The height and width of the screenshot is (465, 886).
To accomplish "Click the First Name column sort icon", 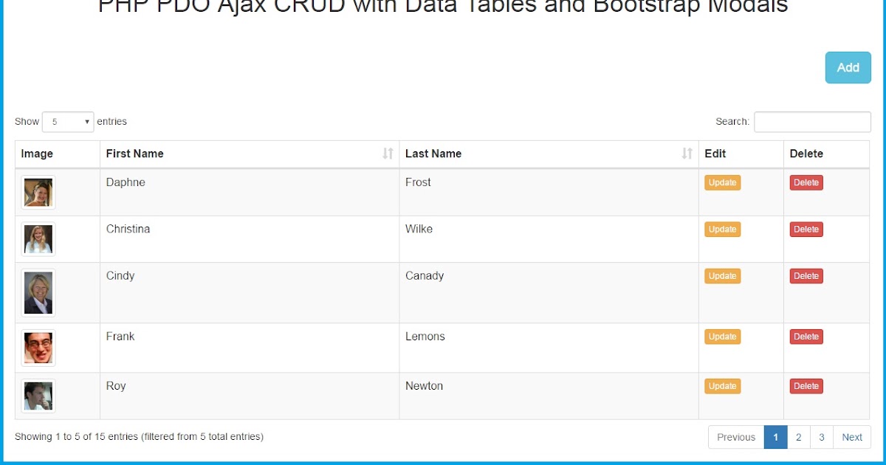I will pyautogui.click(x=388, y=154).
